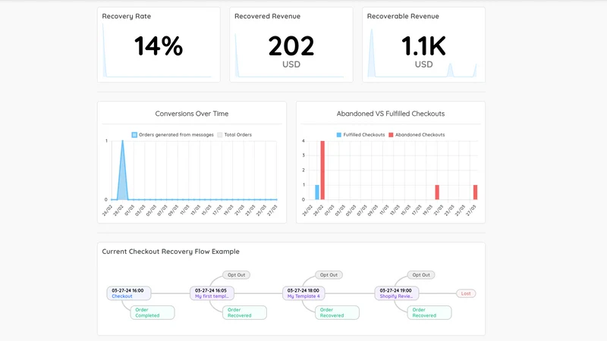Toggle the Fulfilled Checkouts legend entry

tap(360, 135)
